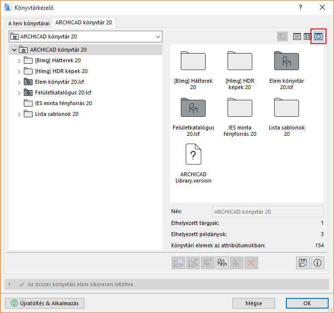Screen dimensions: 334x313
Task: Select the ARCHICAD Library.version file thumbnail
Action: [x=193, y=154]
